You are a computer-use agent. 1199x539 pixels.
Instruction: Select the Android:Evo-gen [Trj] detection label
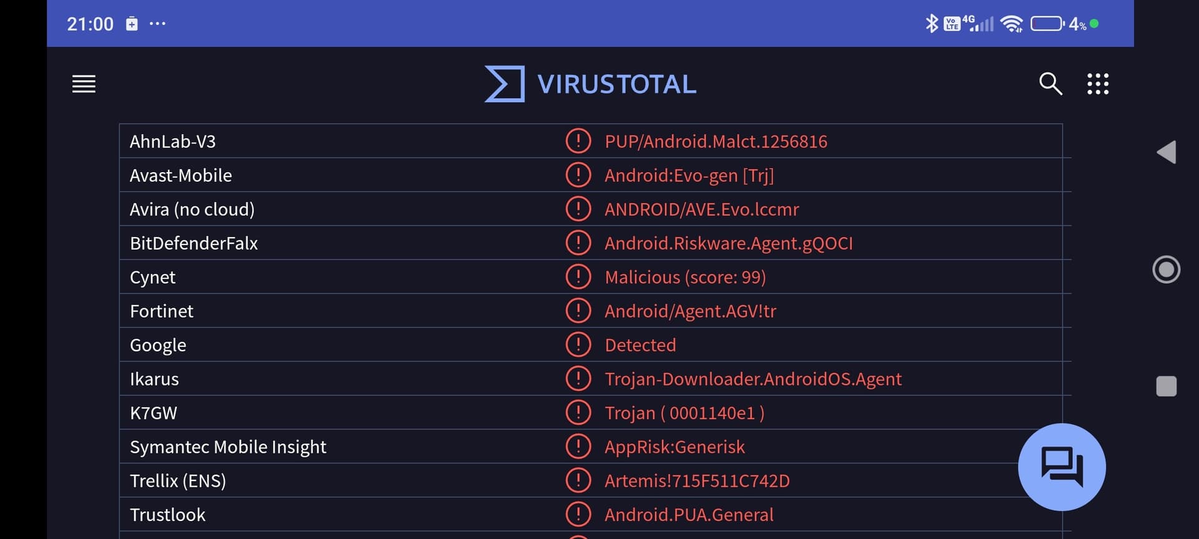(x=689, y=175)
